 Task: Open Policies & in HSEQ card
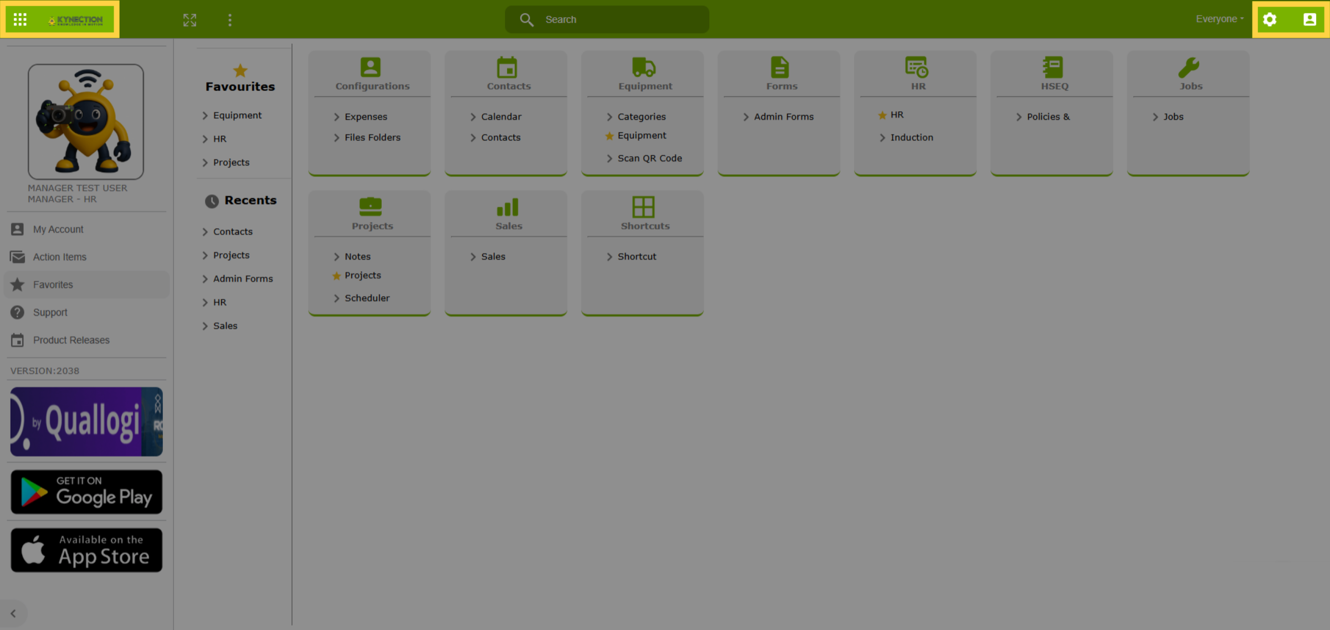1048,117
